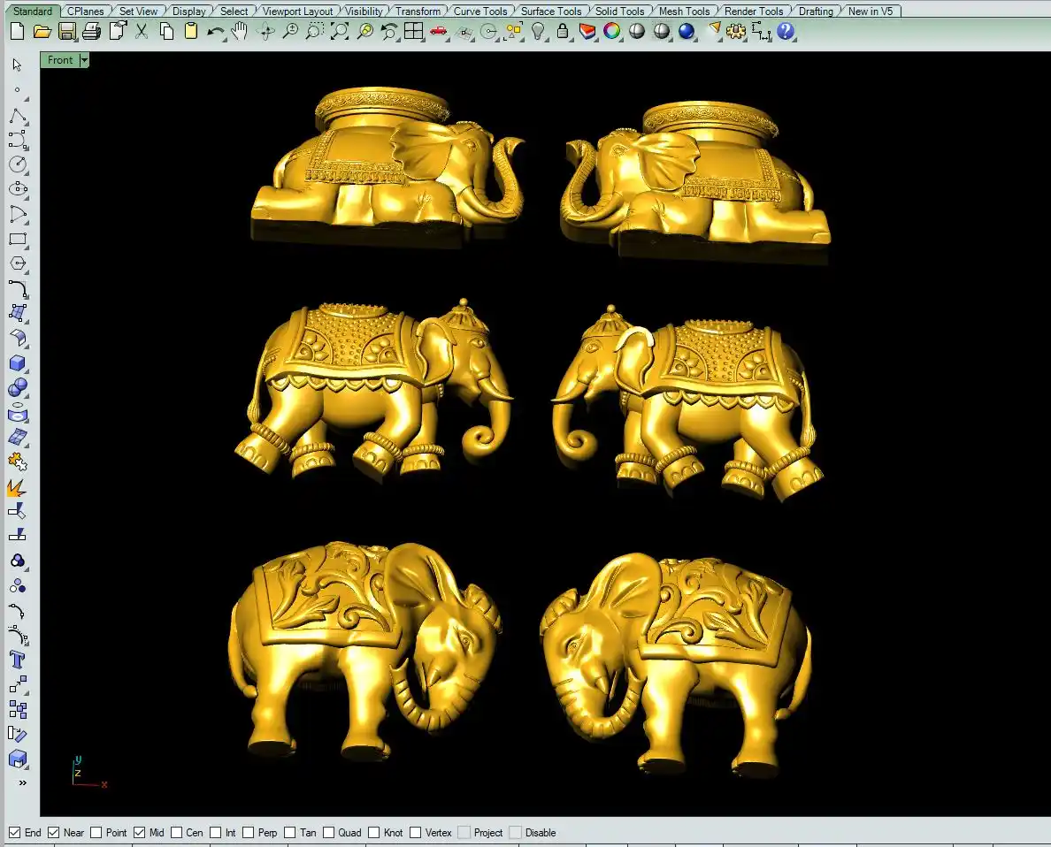Click the Front viewport title label

(x=60, y=60)
